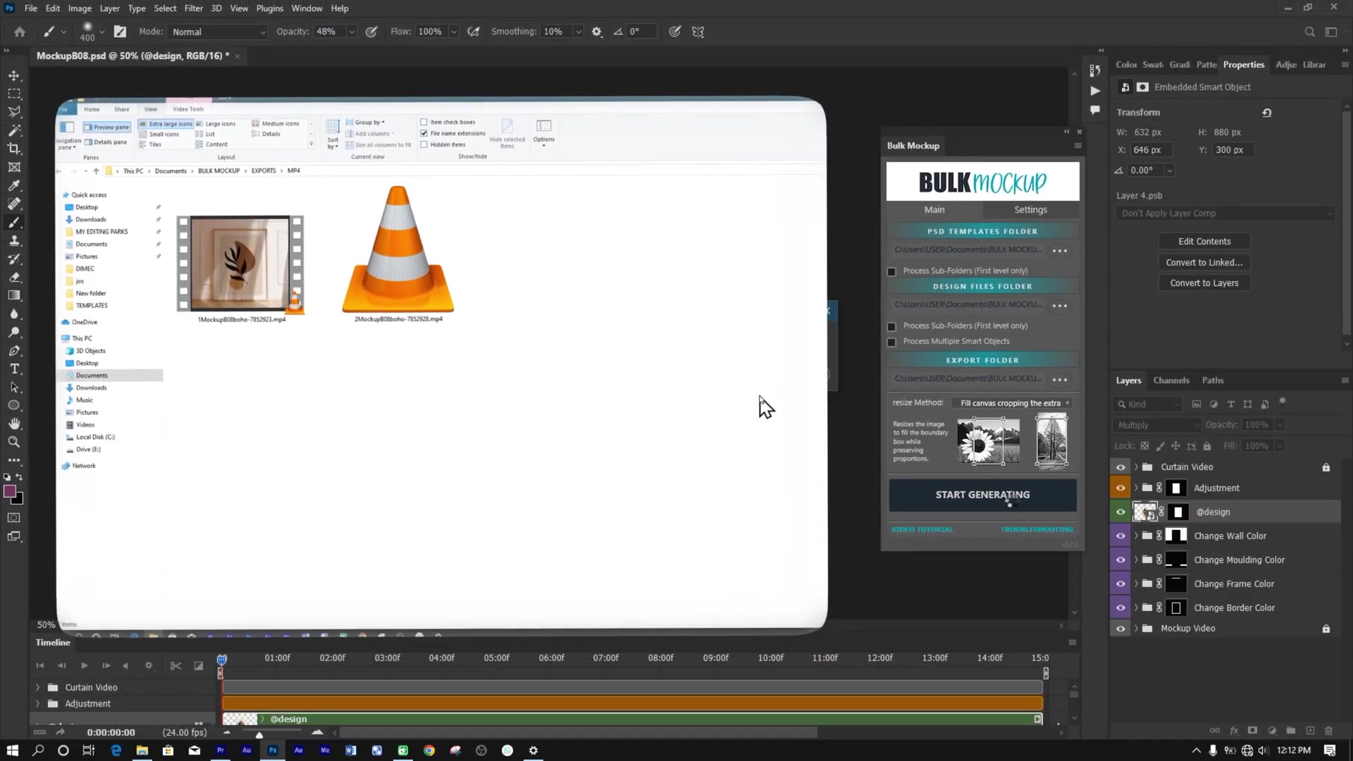The width and height of the screenshot is (1353, 761).
Task: Check the Process Multiple Smart Objects option
Action: click(x=891, y=342)
